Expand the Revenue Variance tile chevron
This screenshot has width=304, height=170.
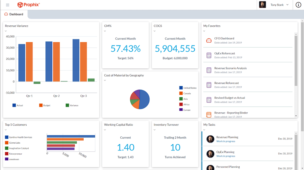coord(6,31)
